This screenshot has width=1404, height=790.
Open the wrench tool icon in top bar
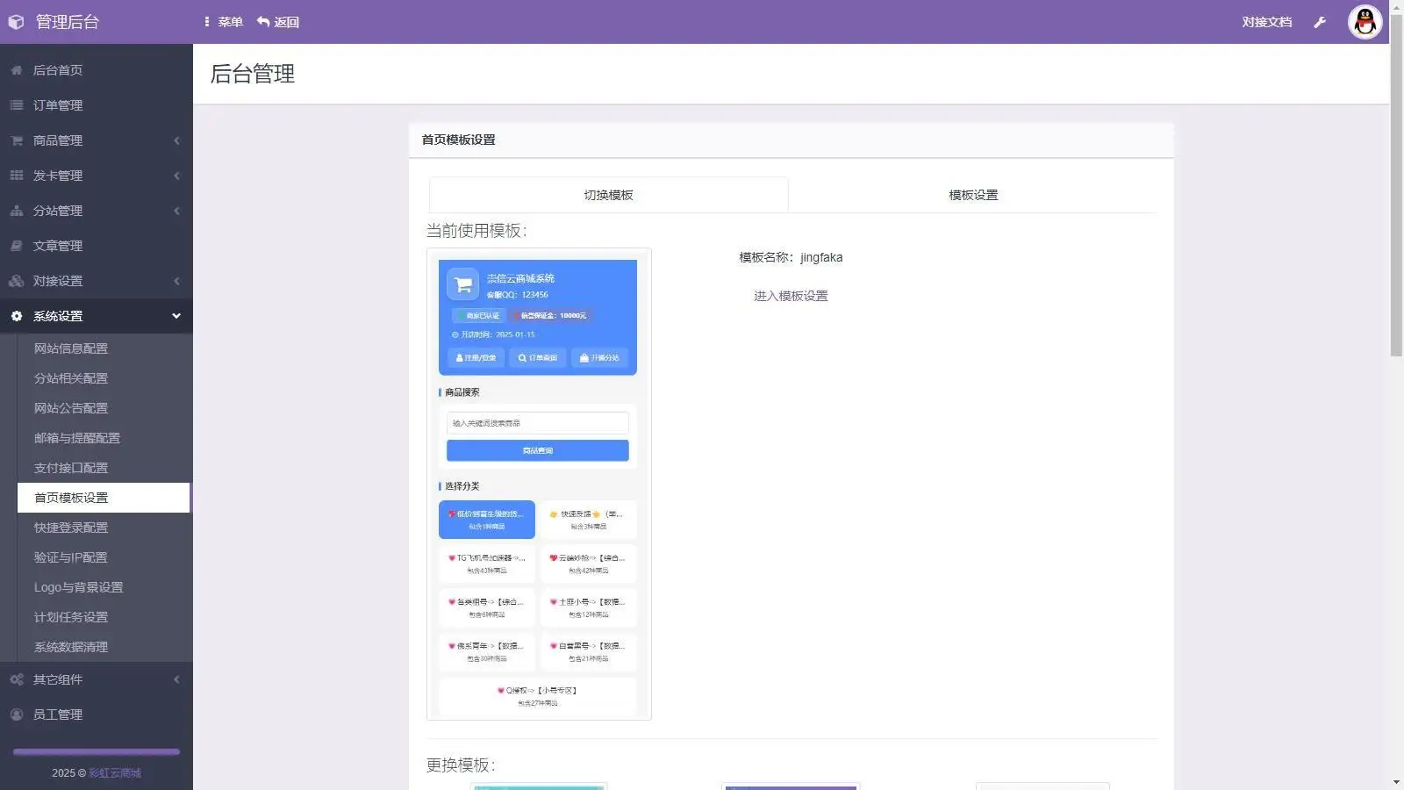(1320, 22)
